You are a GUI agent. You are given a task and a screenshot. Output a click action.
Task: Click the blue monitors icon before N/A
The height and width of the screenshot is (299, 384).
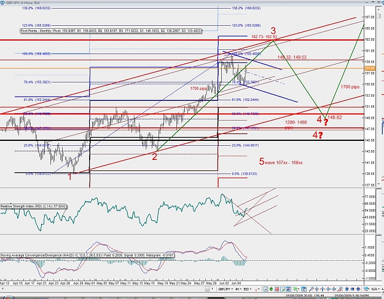(366, 289)
